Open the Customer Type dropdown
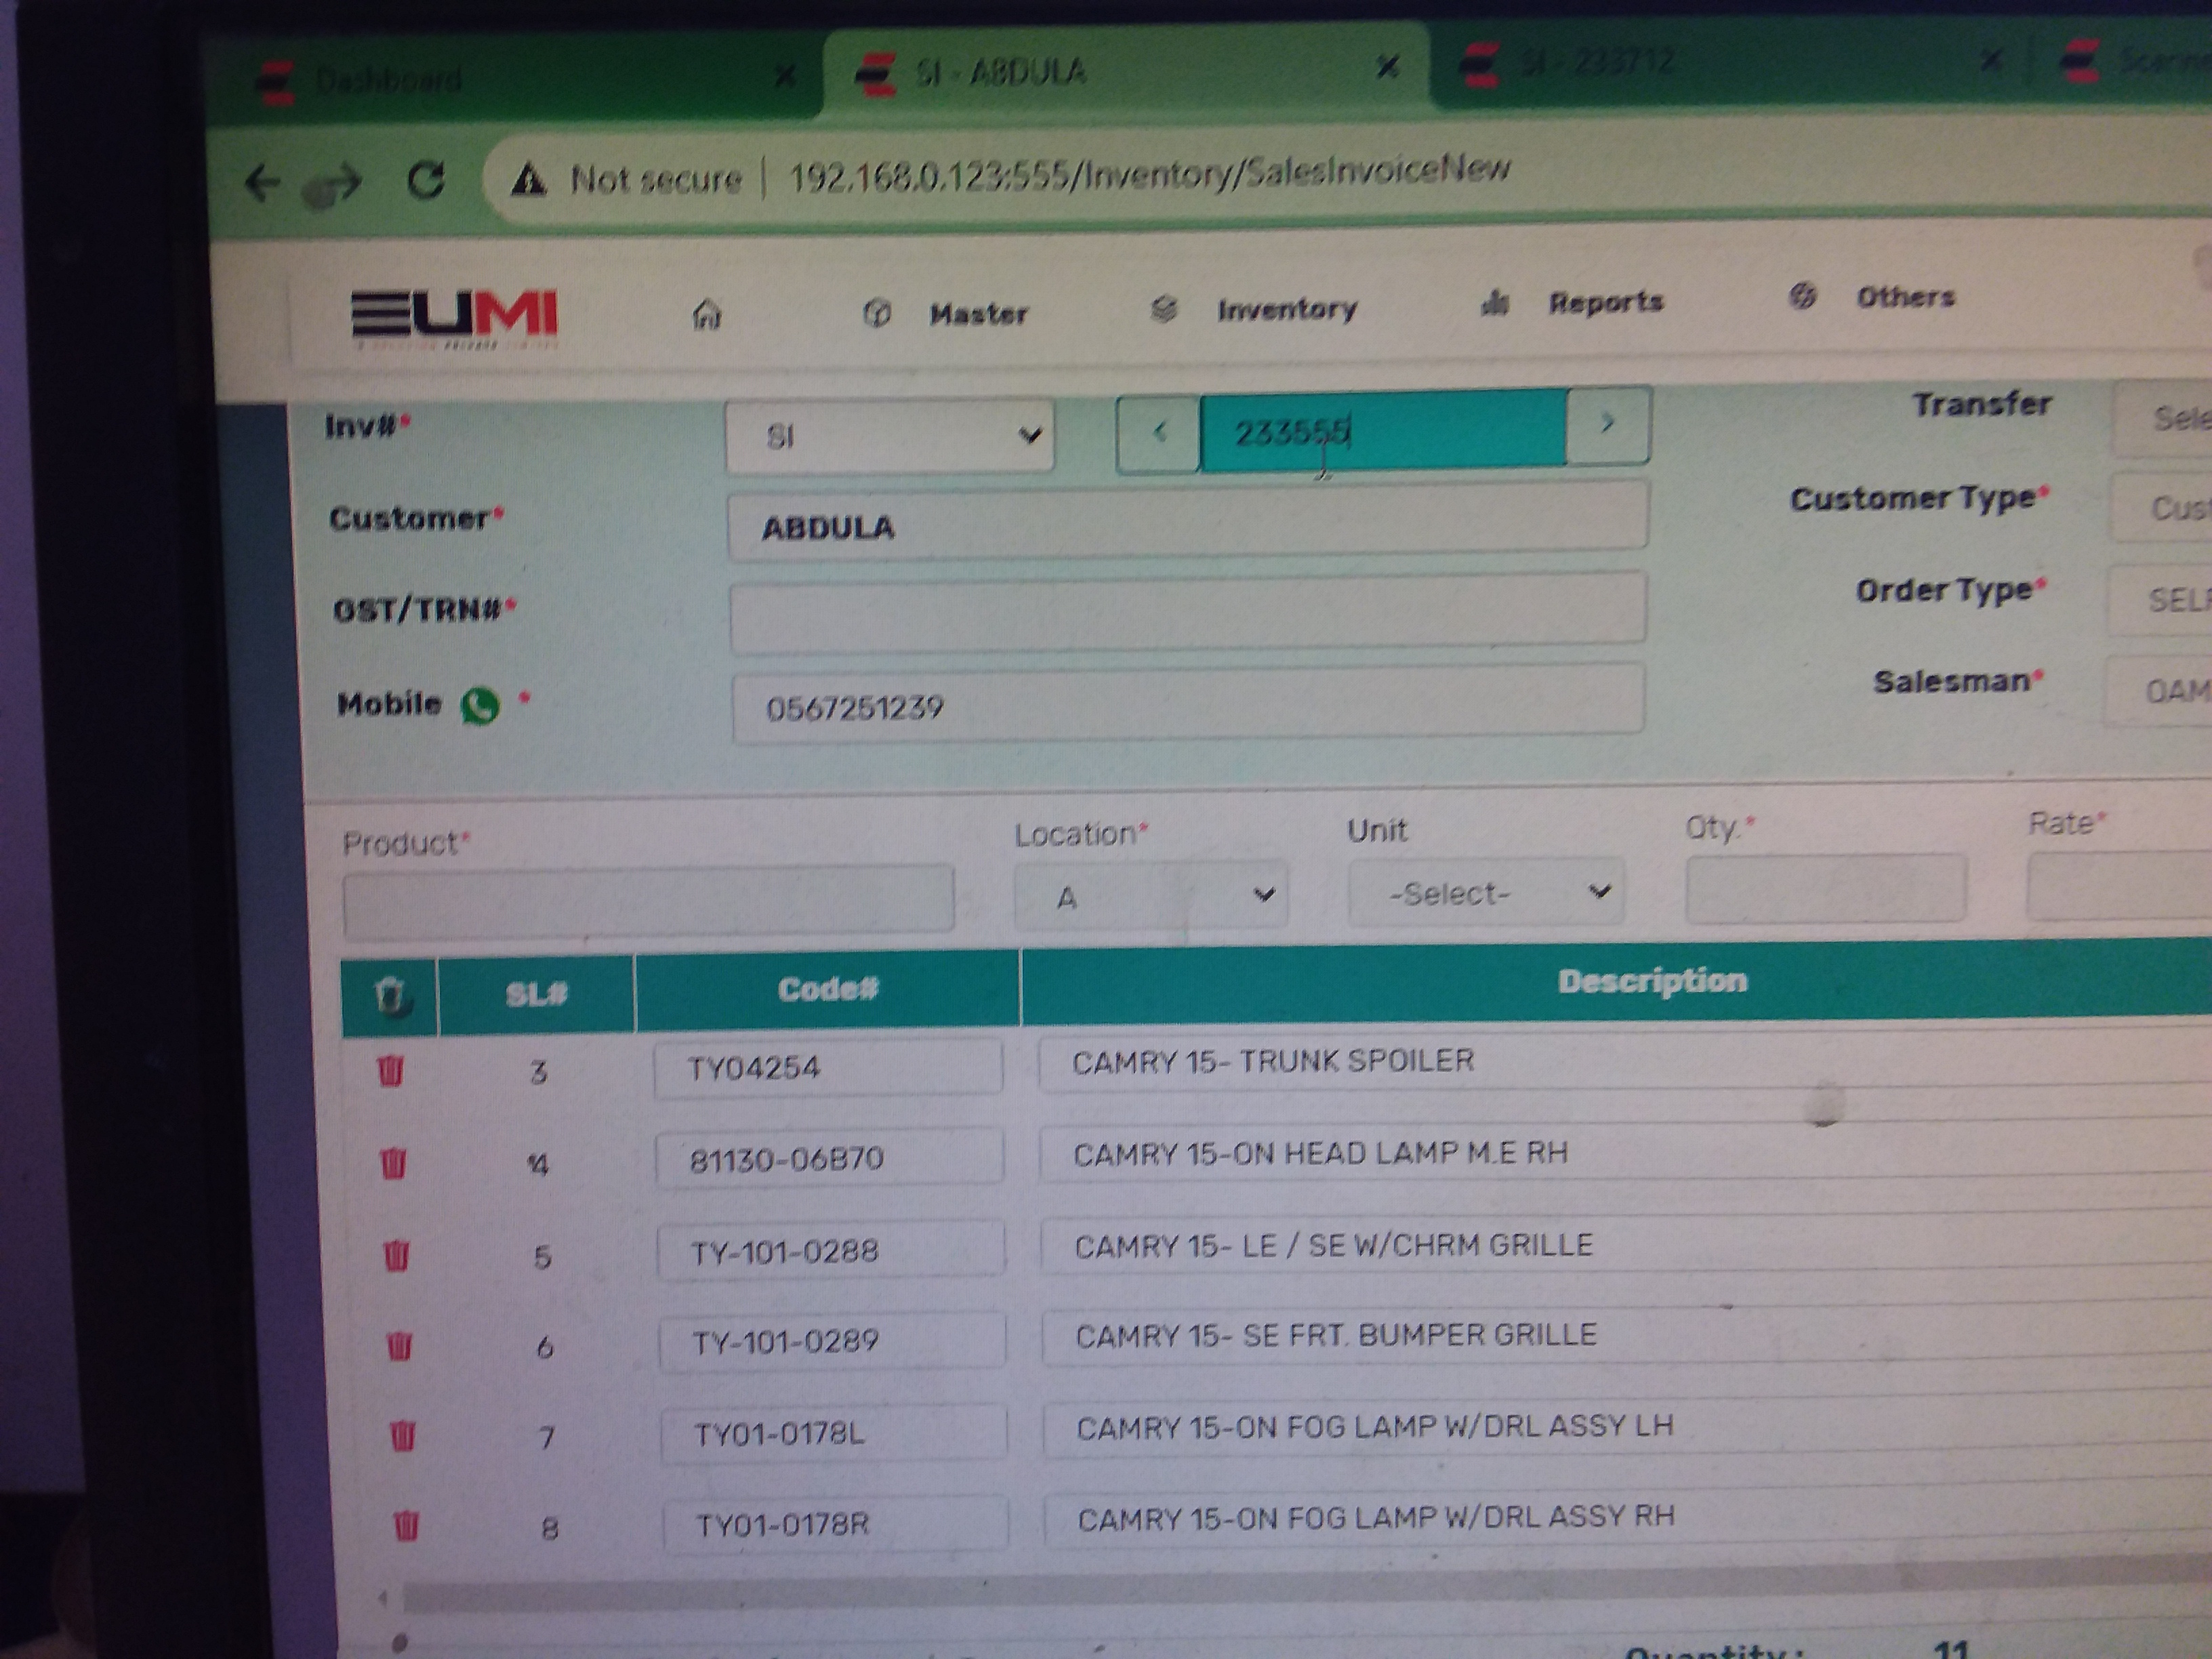 (2160, 507)
